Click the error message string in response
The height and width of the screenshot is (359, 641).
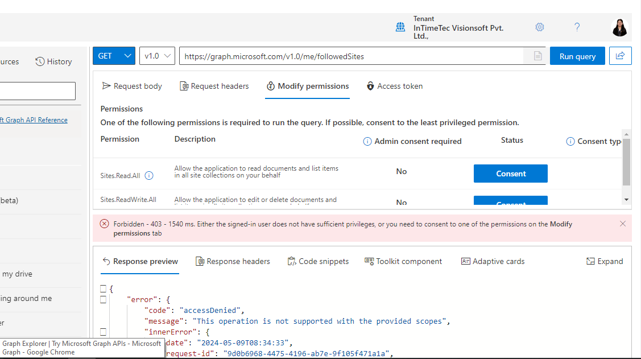click(x=319, y=321)
